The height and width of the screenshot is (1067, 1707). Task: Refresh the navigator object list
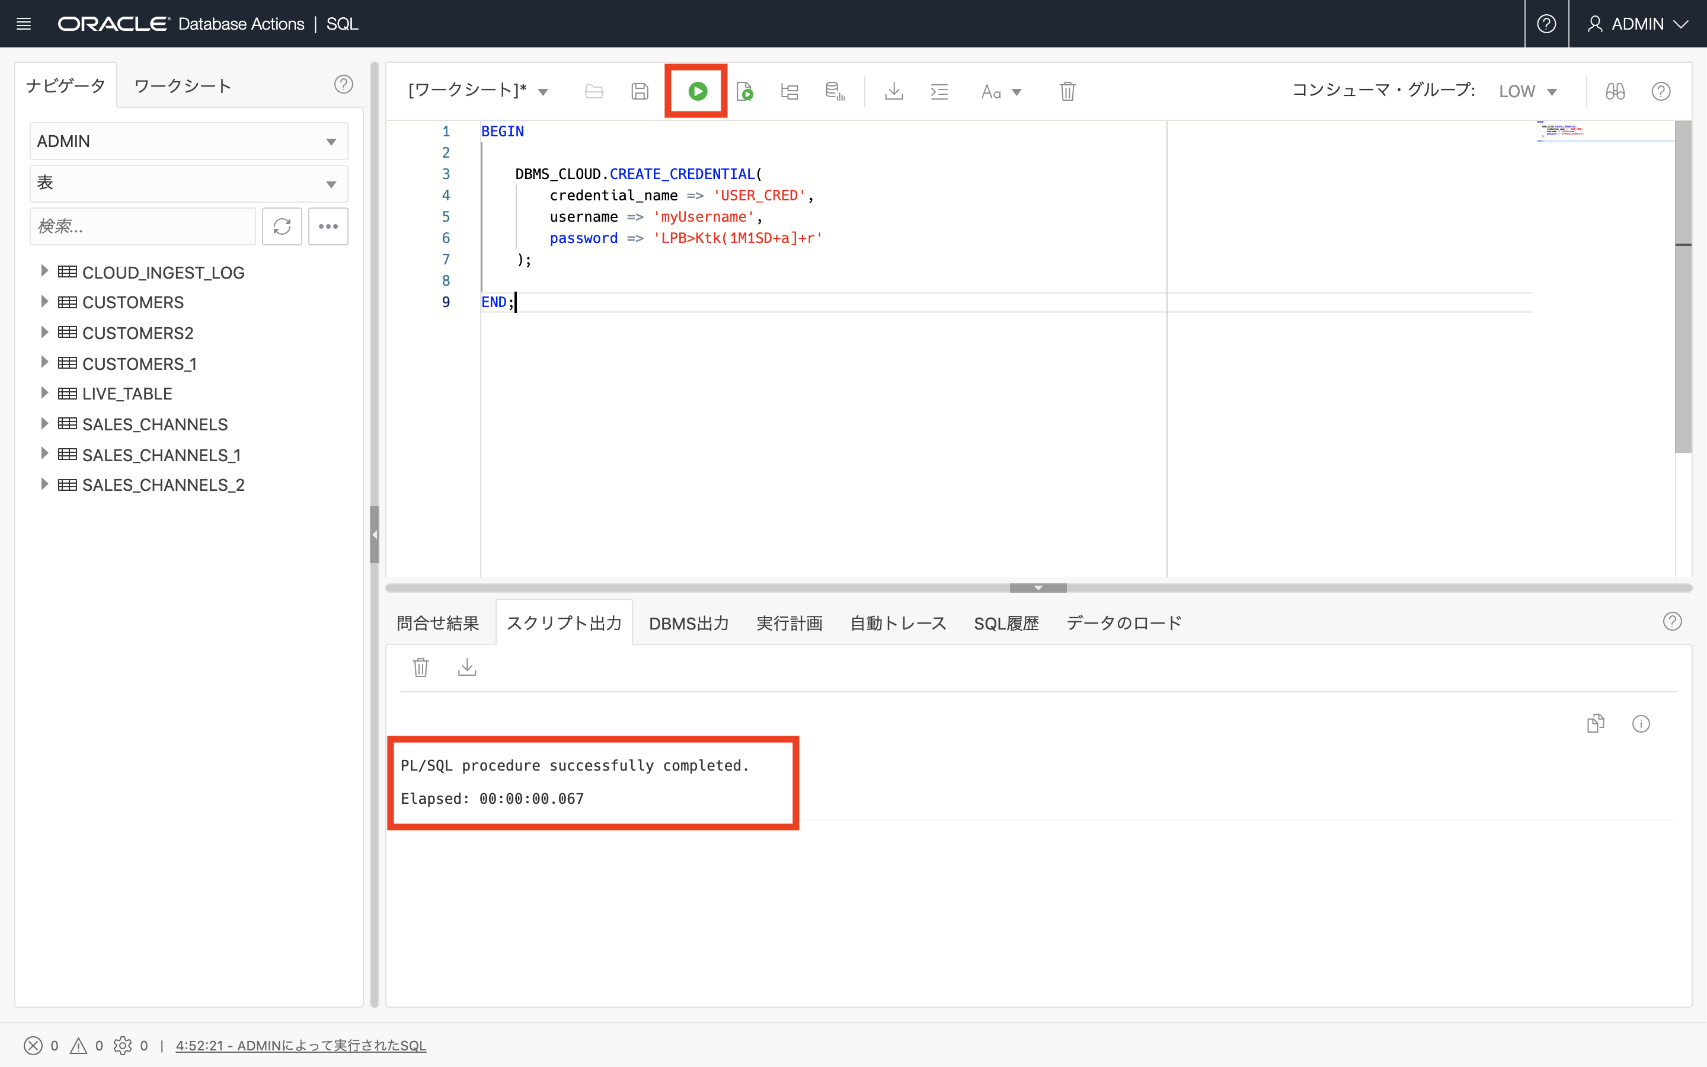[x=282, y=226]
